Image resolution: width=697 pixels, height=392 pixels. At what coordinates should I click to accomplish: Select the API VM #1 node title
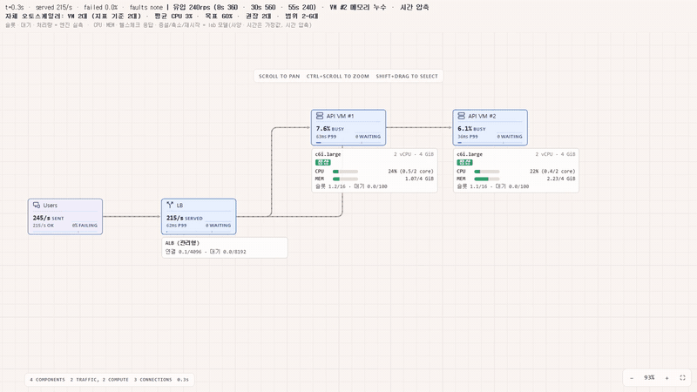340,116
